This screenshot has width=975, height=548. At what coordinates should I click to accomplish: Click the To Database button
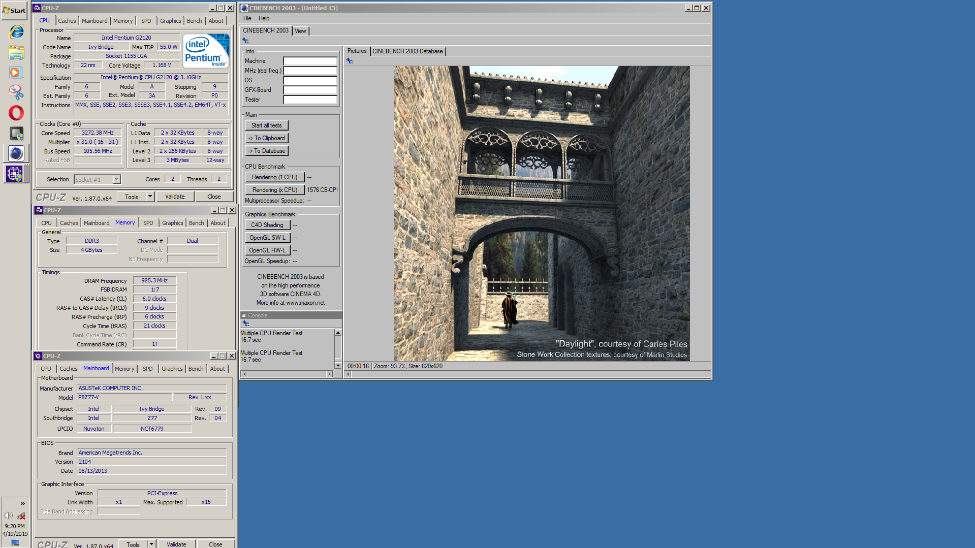tap(267, 151)
